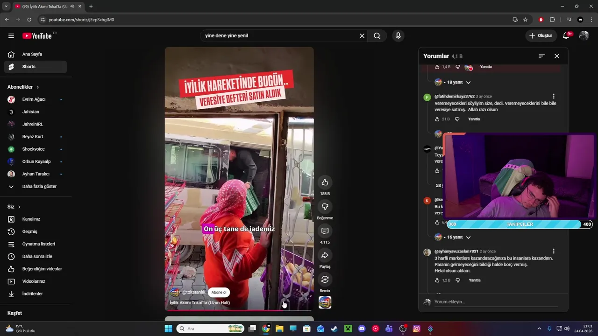Open Kanalınız

click(x=36, y=219)
